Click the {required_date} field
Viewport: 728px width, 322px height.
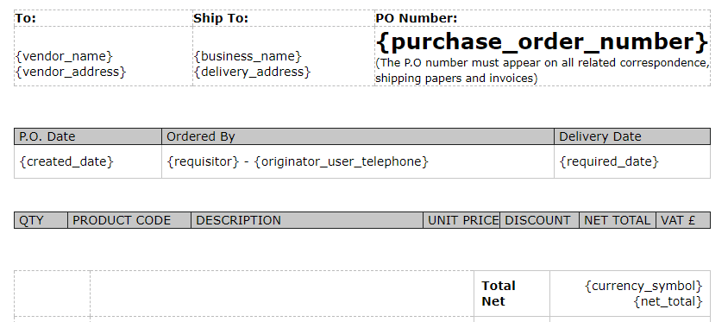[609, 161]
